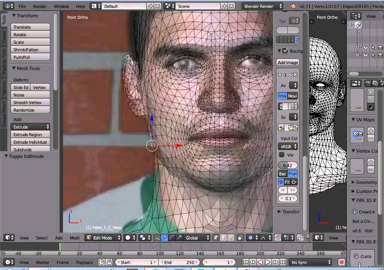Viewport: 384px width, 270px height.
Task: Select Fit for background image framing
Action: point(287,182)
